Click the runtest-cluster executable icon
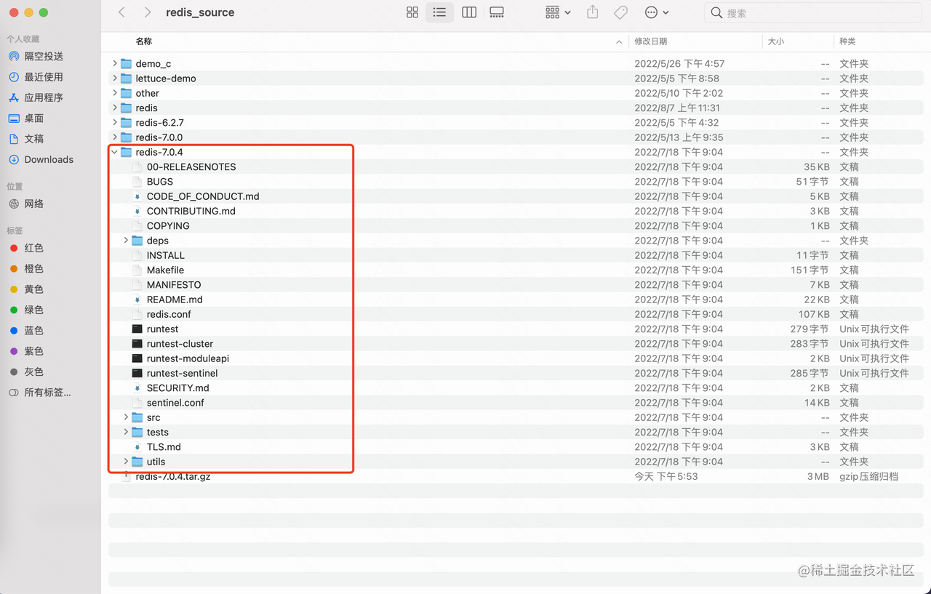This screenshot has width=931, height=594. click(137, 344)
